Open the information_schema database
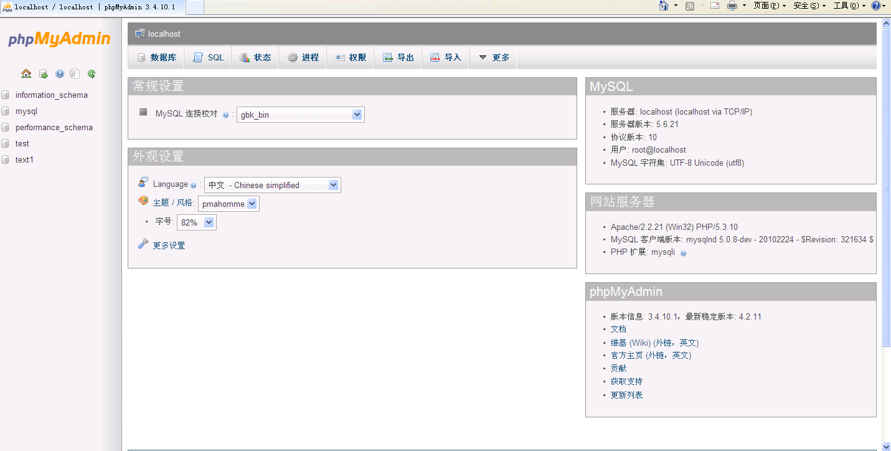The image size is (891, 451). tap(52, 95)
